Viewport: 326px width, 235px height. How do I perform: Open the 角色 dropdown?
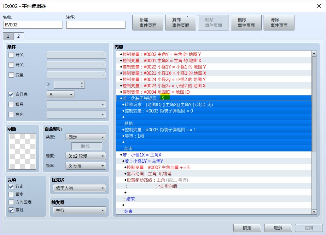coord(76,114)
